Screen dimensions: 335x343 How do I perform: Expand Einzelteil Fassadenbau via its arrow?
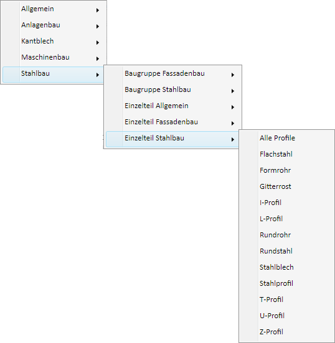click(233, 124)
